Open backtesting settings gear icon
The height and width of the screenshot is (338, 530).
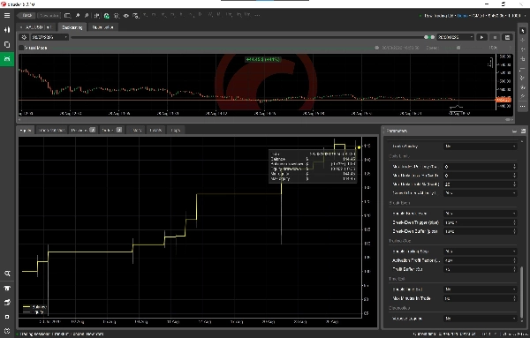coord(24,37)
